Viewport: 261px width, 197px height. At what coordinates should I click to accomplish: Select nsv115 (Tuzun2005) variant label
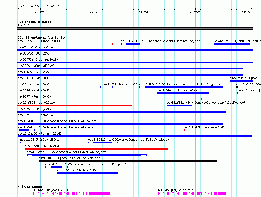[33, 84]
